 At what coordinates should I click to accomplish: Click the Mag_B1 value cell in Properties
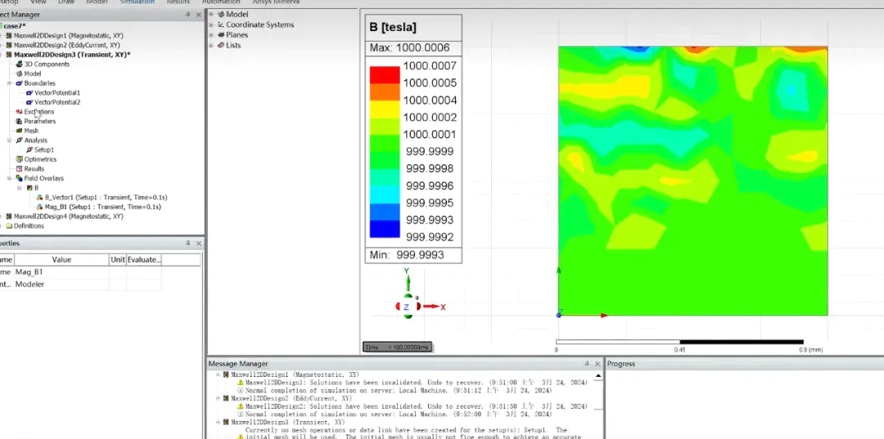[61, 272]
